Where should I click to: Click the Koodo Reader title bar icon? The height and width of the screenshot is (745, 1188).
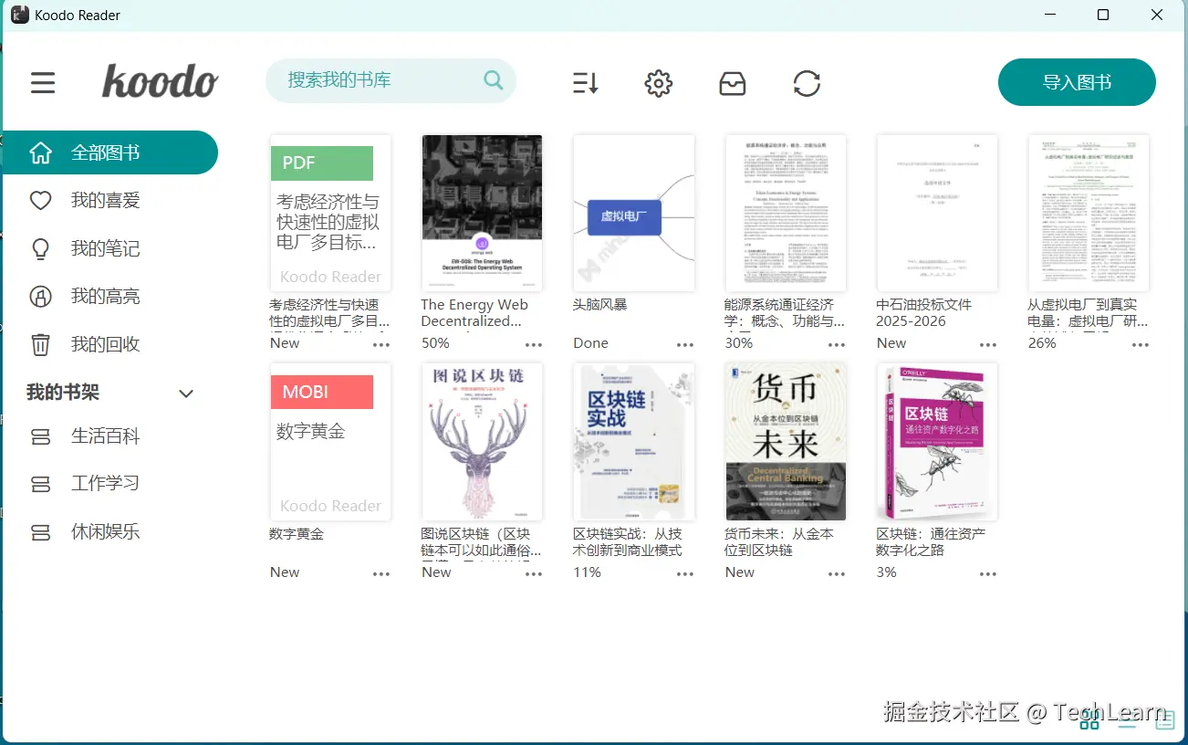19,15
